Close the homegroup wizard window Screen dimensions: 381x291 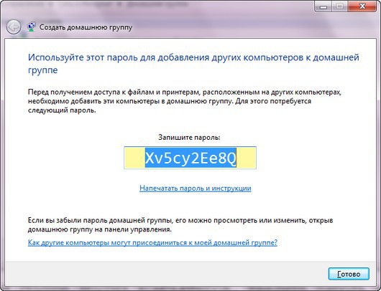pos(362,6)
